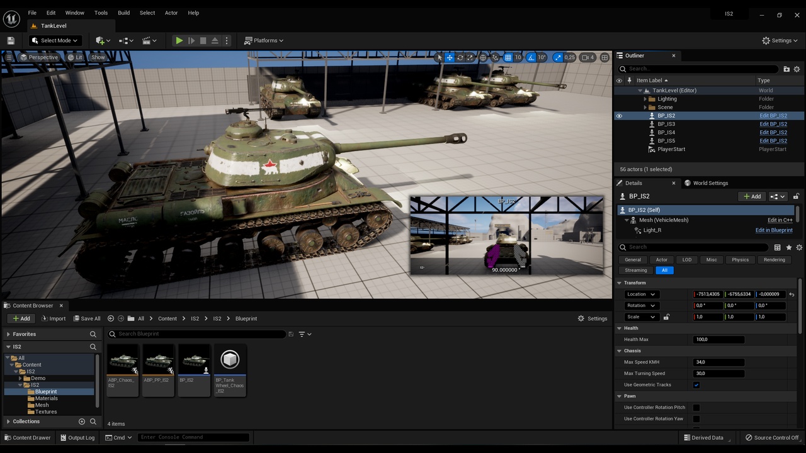Toggle rotation angle snapping
This screenshot has height=453, width=806.
point(531,57)
